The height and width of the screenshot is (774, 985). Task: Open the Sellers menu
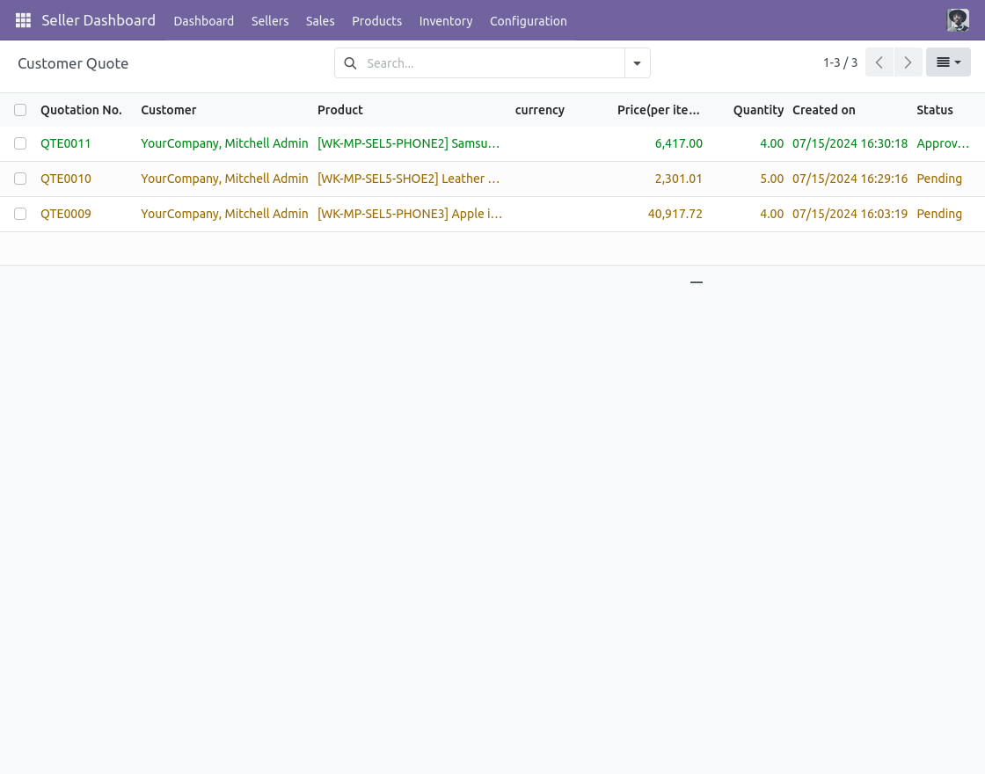[270, 21]
